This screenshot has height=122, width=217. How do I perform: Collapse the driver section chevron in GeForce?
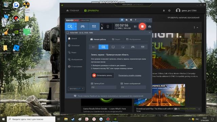[197, 28]
